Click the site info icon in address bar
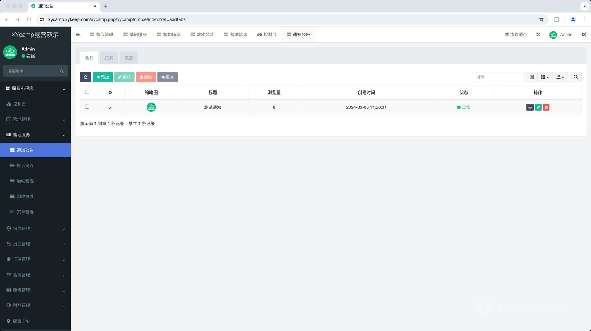The width and height of the screenshot is (591, 331). 42,19
